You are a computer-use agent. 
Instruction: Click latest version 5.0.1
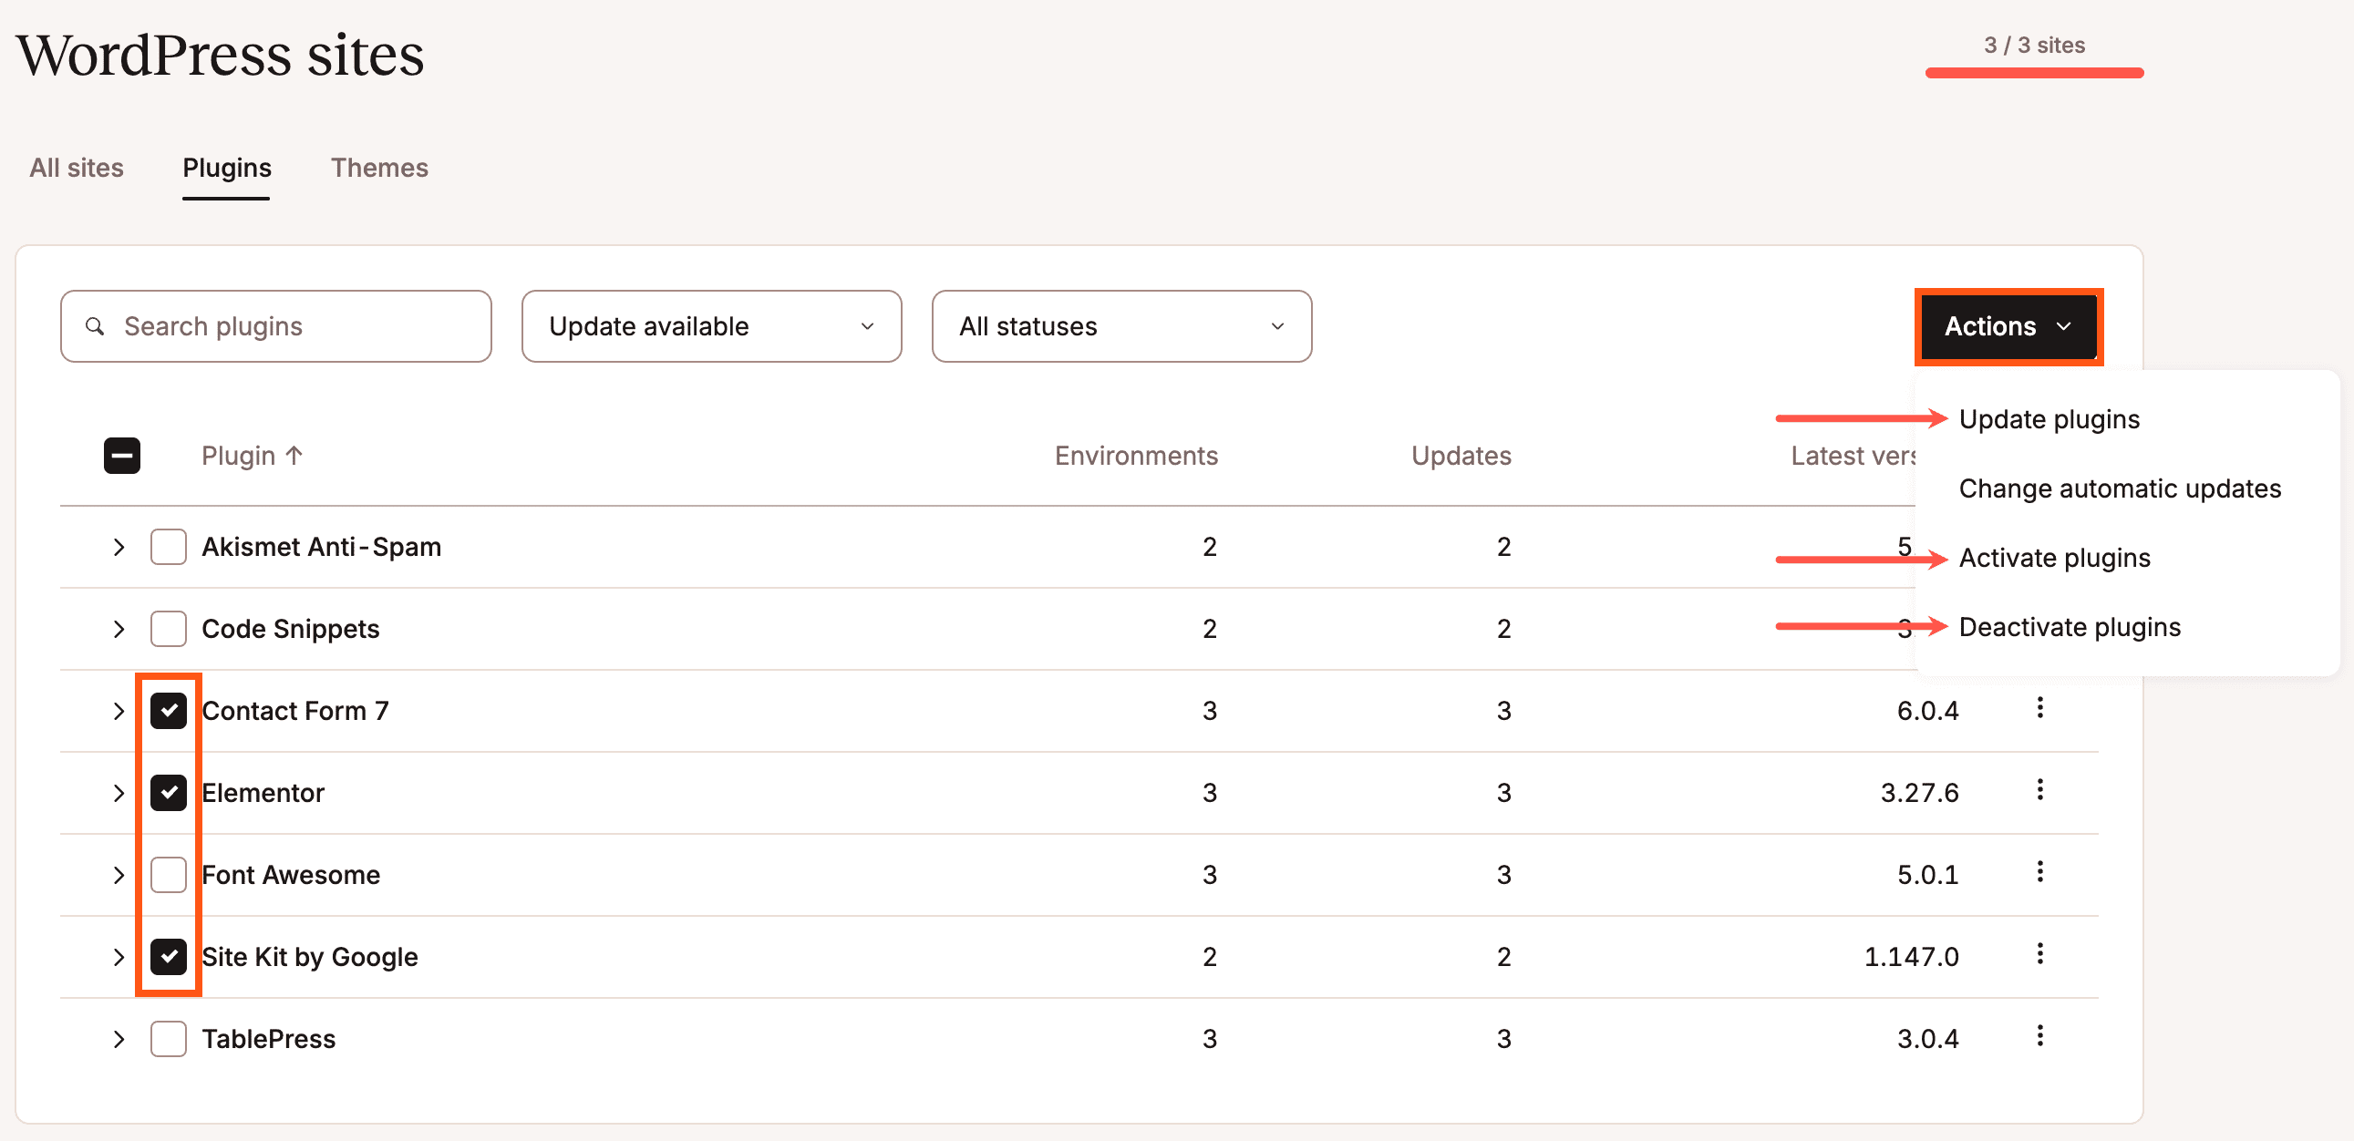click(1927, 875)
